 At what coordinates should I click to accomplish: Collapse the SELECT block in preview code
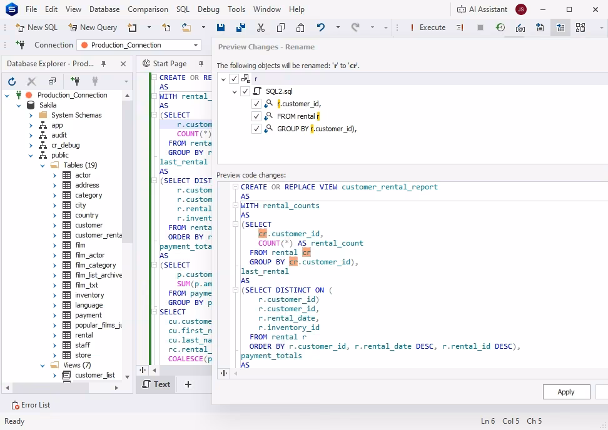click(235, 224)
